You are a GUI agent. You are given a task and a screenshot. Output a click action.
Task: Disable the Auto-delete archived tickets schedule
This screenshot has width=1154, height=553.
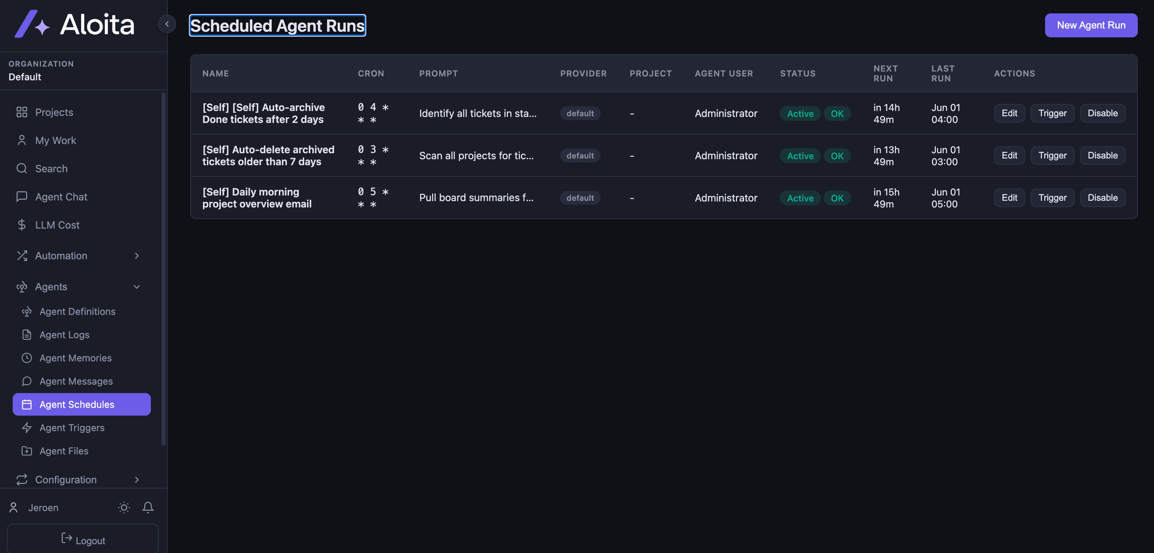point(1103,155)
